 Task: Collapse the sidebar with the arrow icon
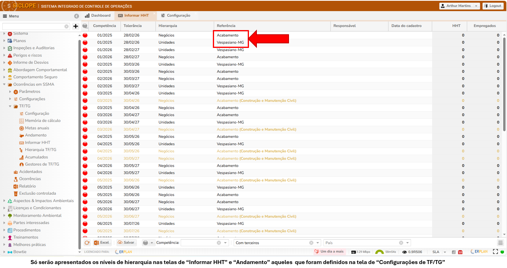(77, 16)
